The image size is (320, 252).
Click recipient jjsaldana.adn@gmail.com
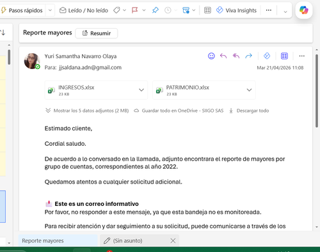[x=90, y=68]
